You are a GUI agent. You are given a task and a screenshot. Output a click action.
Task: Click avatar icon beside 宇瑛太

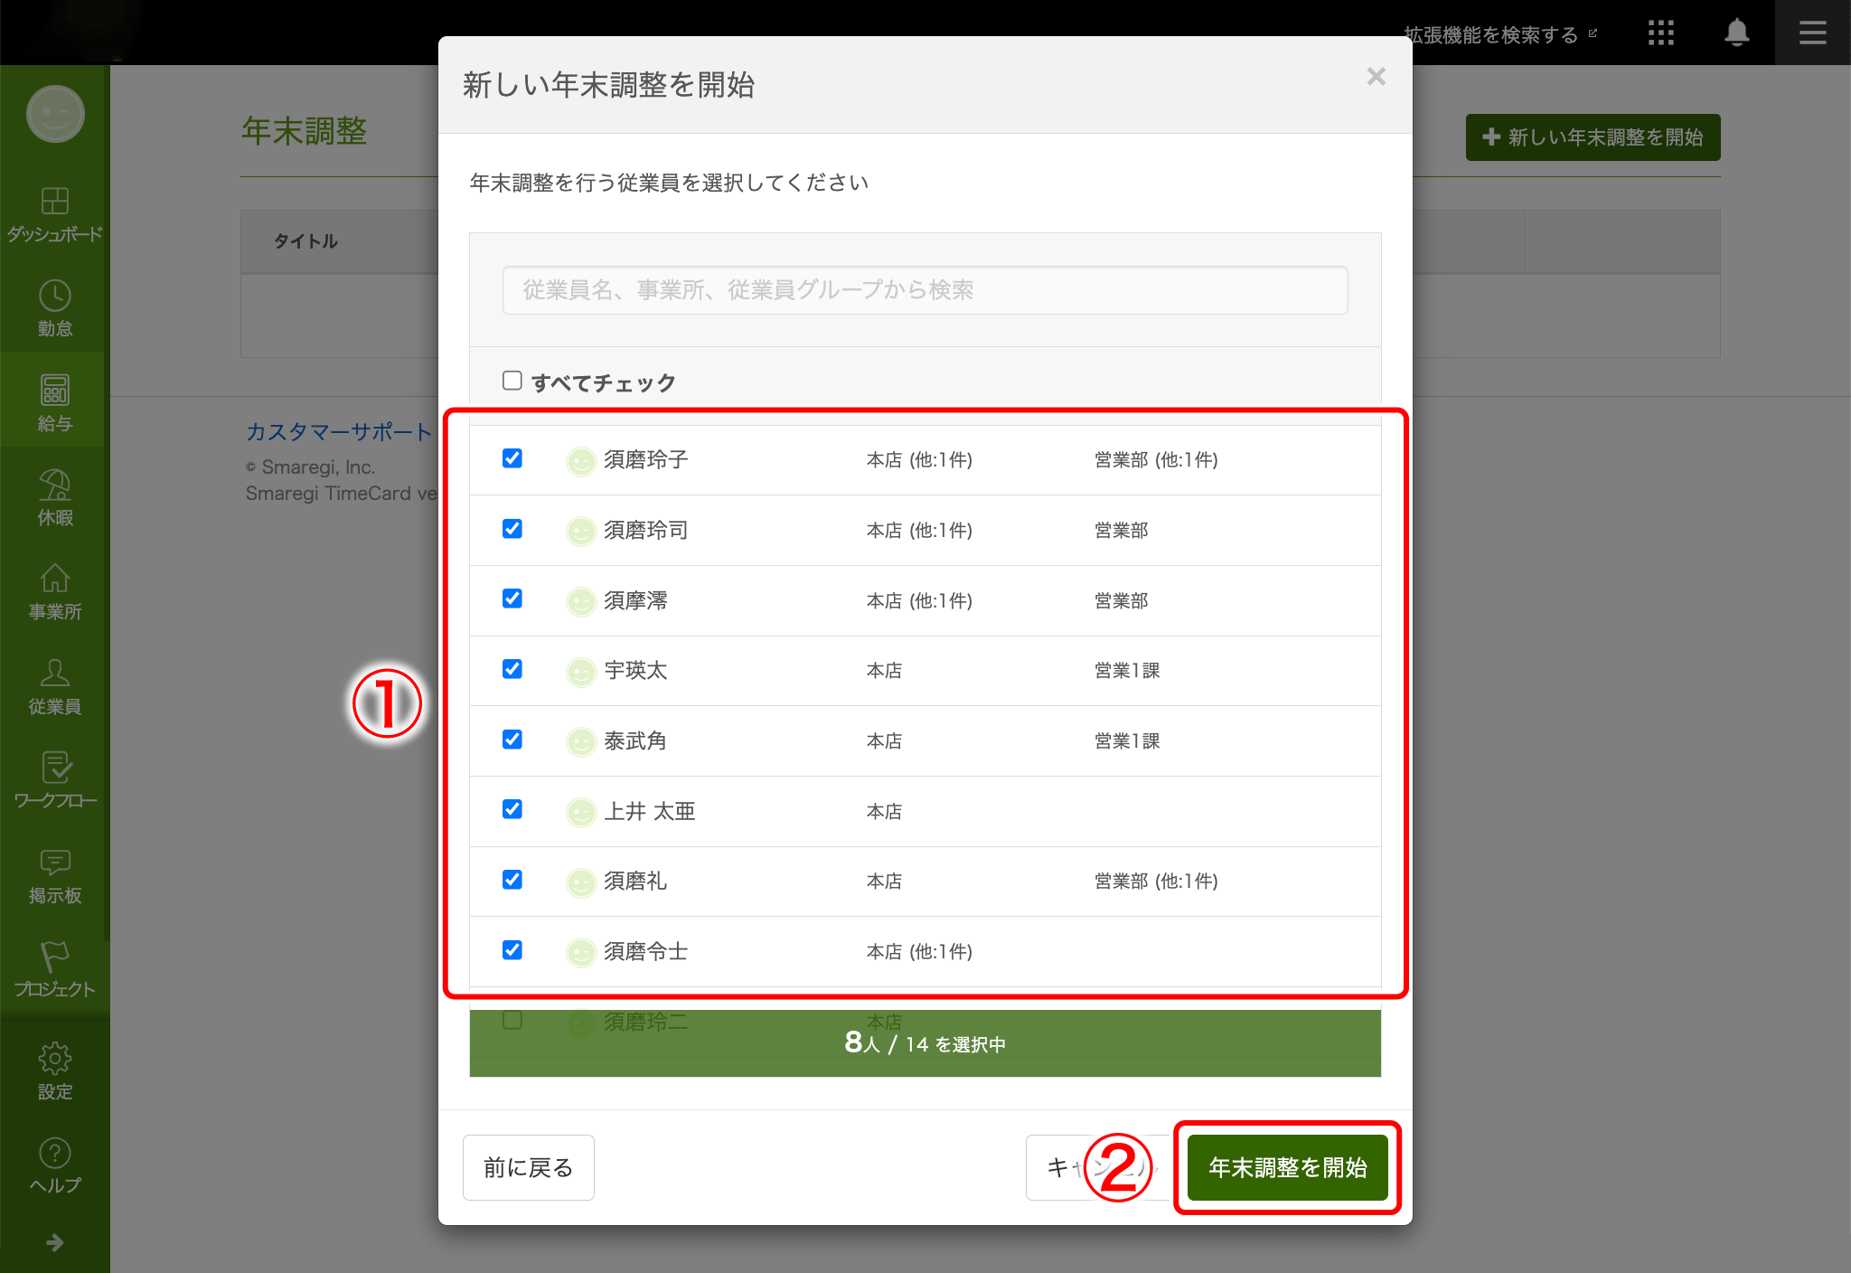pyautogui.click(x=580, y=672)
